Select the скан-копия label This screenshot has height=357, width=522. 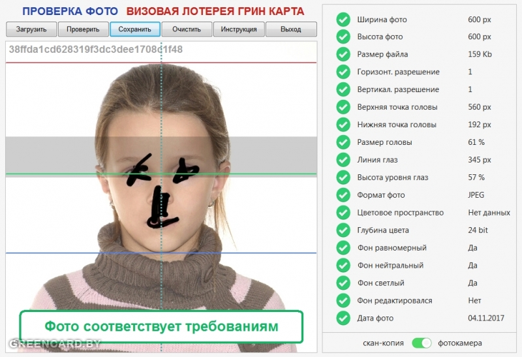tap(383, 343)
